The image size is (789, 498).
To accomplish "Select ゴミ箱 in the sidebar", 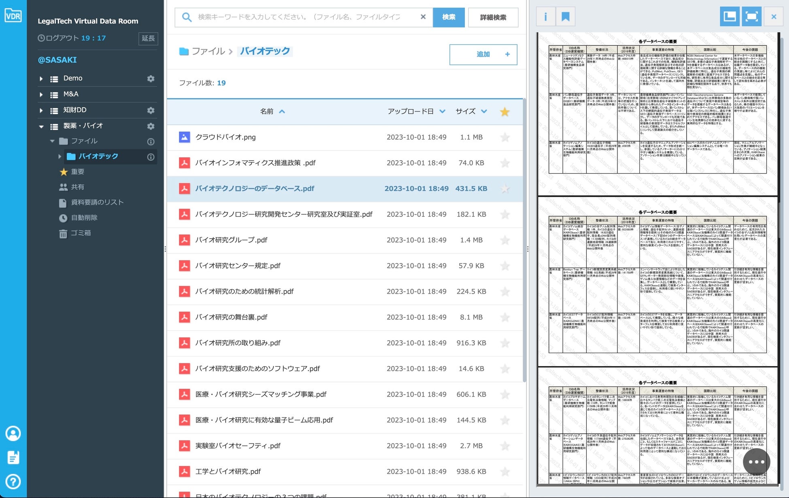I will [81, 233].
